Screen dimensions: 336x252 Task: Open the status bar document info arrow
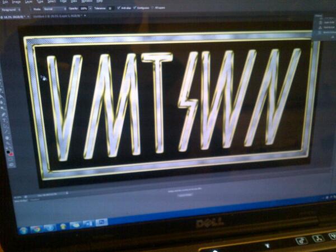(x=67, y=193)
